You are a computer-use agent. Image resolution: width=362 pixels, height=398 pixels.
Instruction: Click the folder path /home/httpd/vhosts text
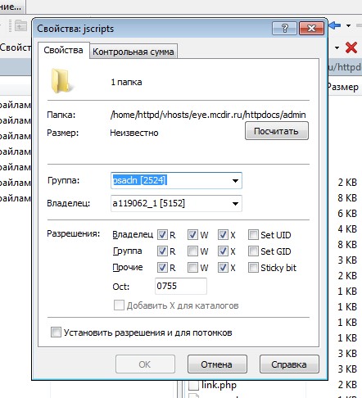pos(208,115)
